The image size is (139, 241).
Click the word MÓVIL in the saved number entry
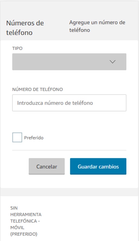pyautogui.click(x=17, y=228)
